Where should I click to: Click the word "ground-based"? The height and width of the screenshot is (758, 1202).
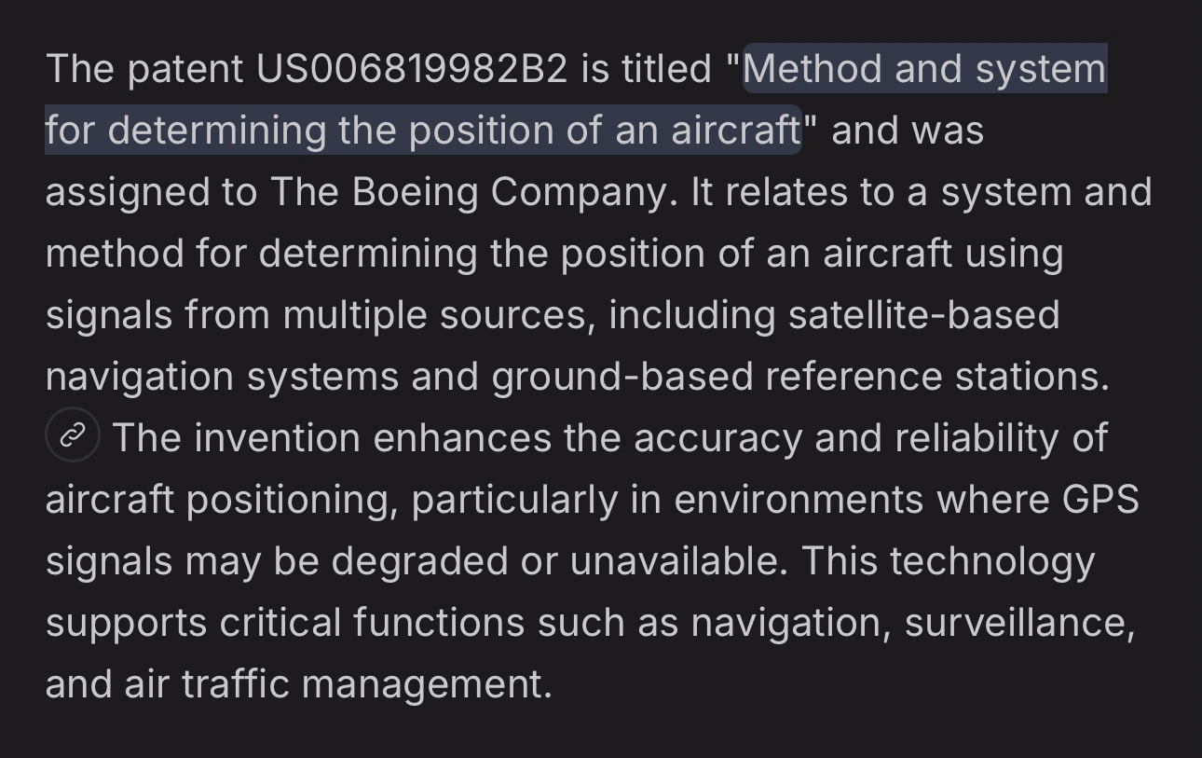(x=621, y=377)
